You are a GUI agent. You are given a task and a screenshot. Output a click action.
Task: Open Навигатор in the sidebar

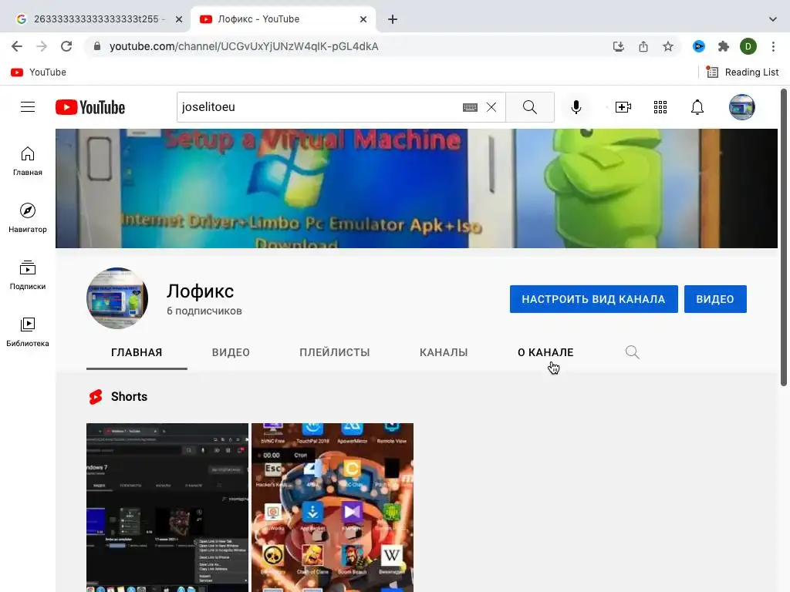point(28,218)
